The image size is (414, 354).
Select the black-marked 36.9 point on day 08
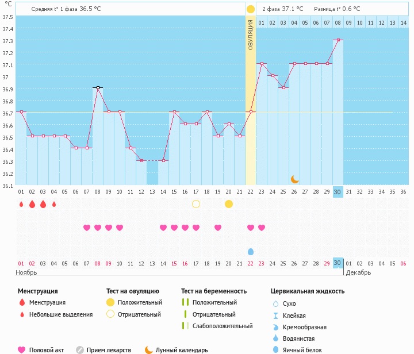coord(98,87)
